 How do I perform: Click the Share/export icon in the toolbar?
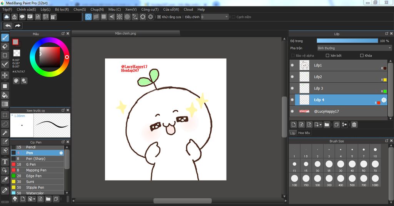tap(14, 17)
